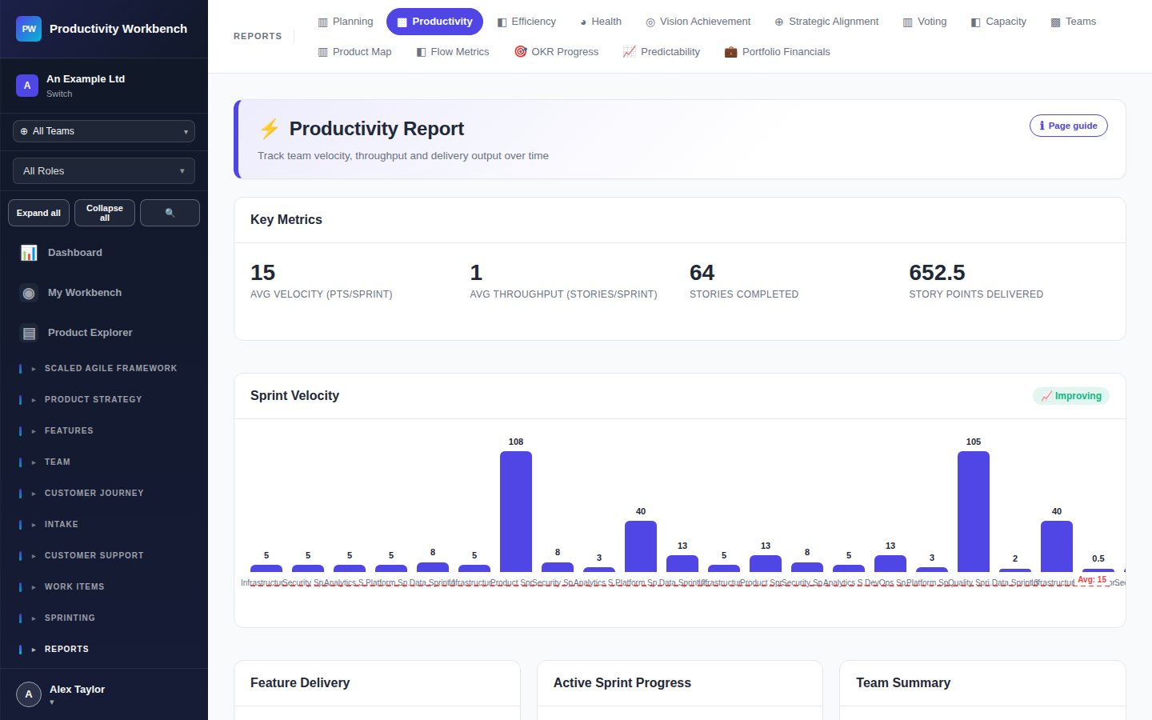Open the All Teams dropdown
The width and height of the screenshot is (1152, 720).
[x=104, y=131]
